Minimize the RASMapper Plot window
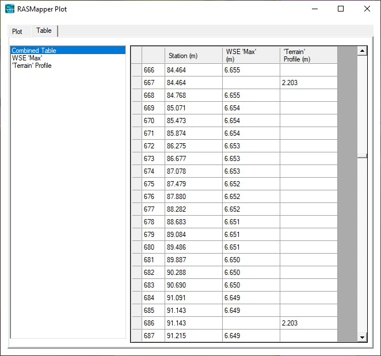 point(315,9)
